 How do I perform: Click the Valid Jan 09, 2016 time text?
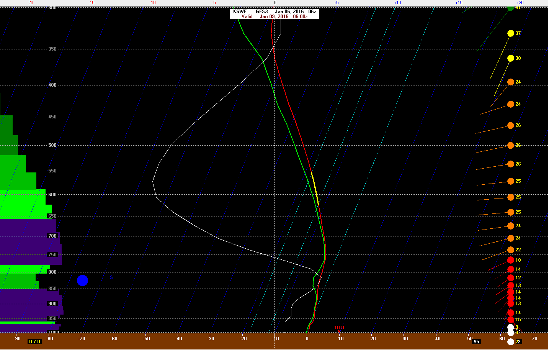[274, 16]
